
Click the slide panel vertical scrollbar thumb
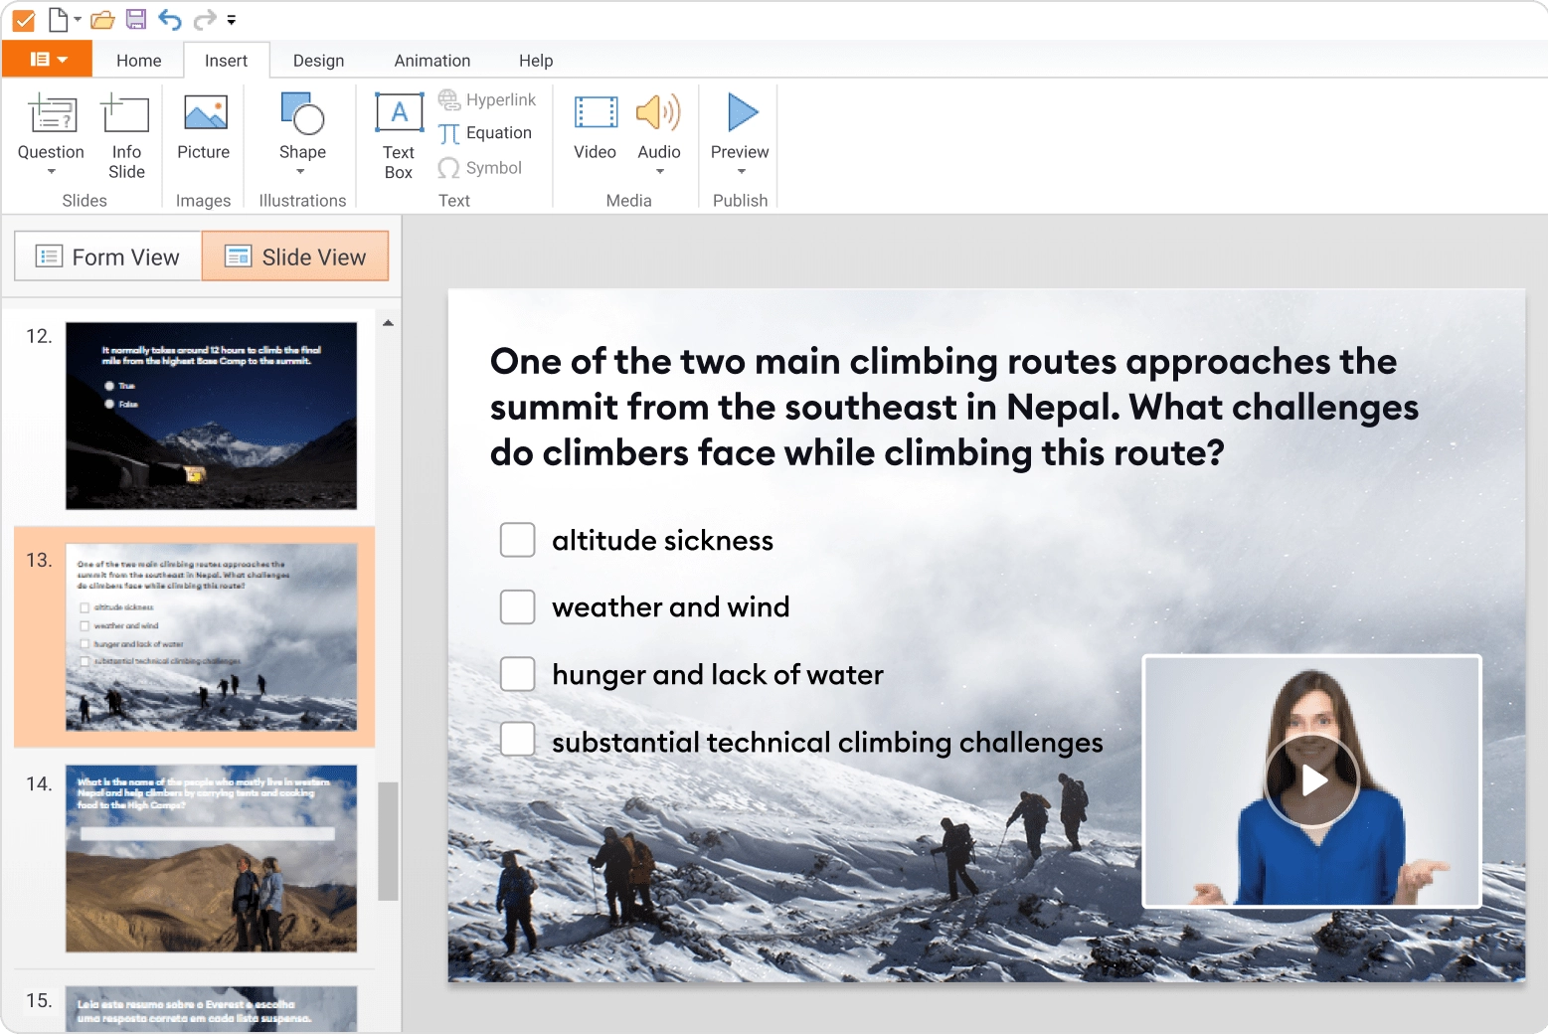388,840
